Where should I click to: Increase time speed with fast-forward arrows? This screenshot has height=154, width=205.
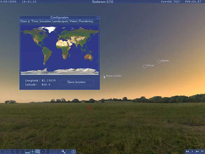point(197,152)
